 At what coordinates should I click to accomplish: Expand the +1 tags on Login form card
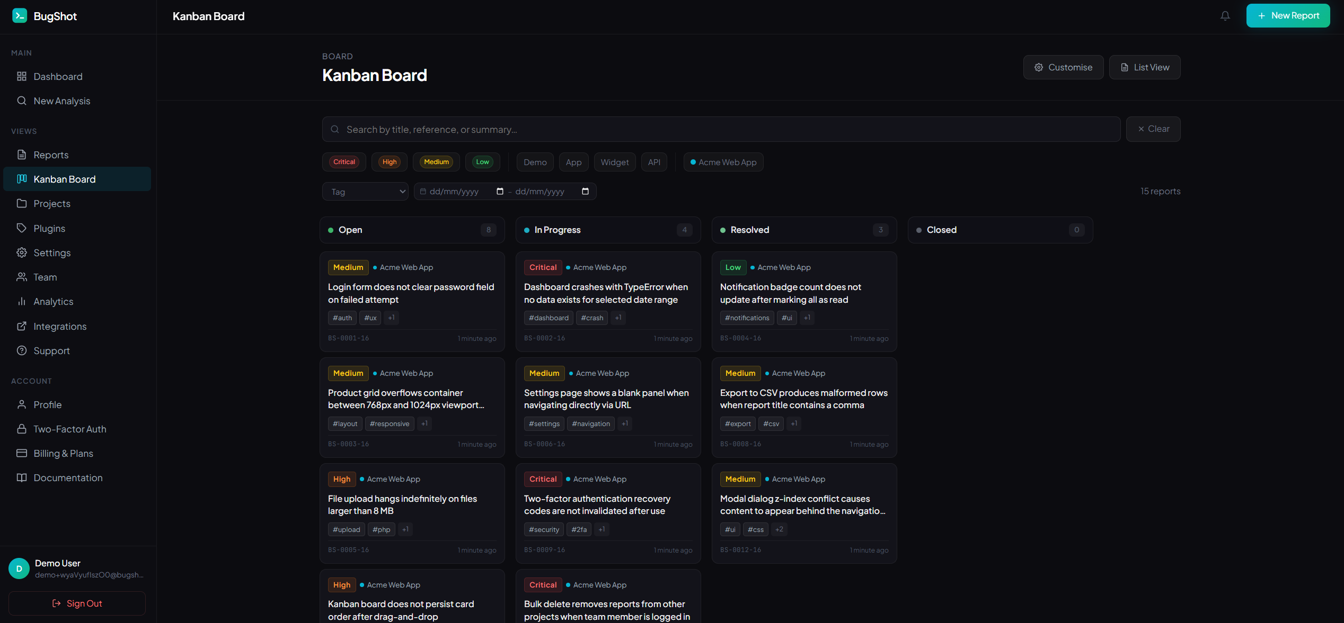click(x=391, y=318)
